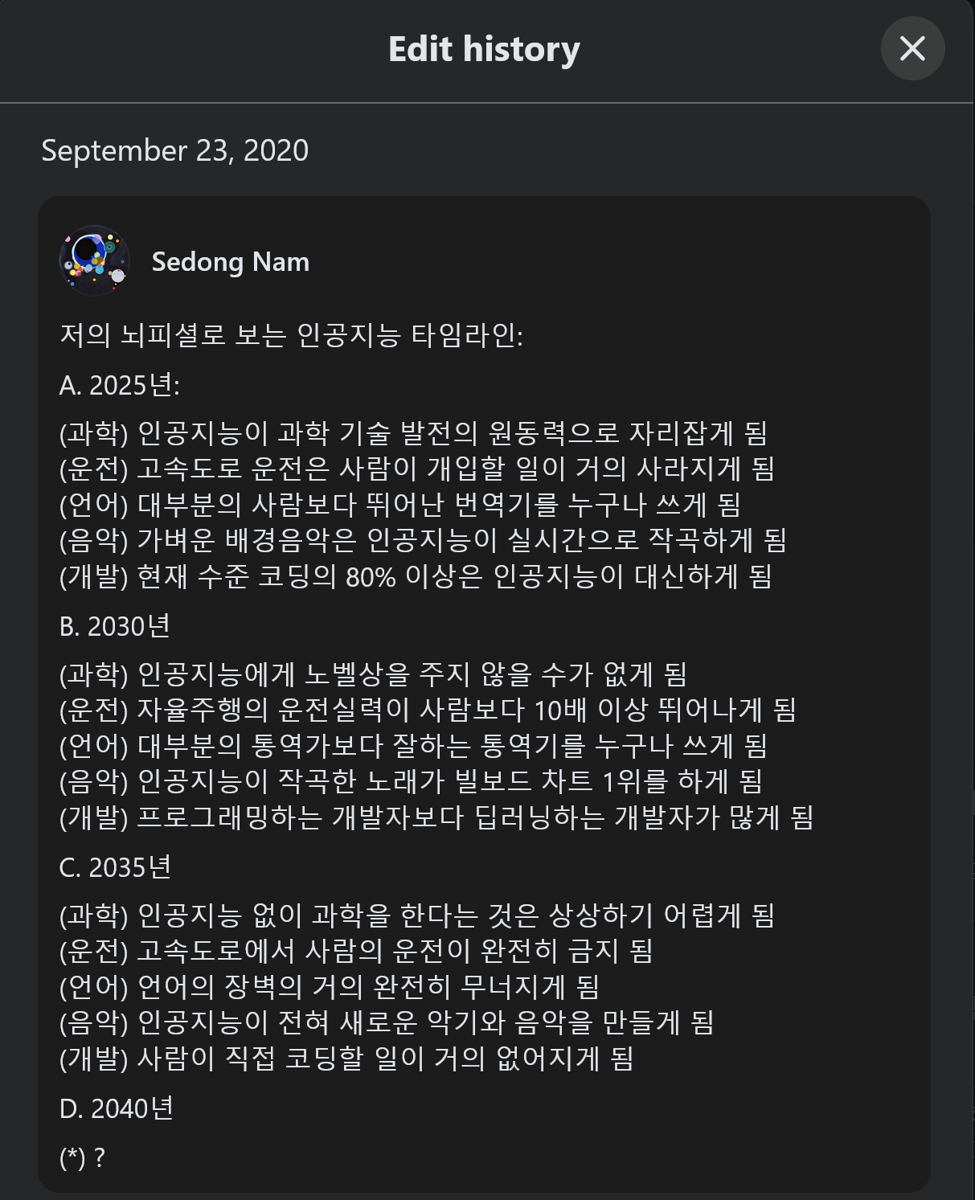Click the 'A. 2025년:' heading
Image resolution: width=975 pixels, height=1200 pixels.
(119, 385)
